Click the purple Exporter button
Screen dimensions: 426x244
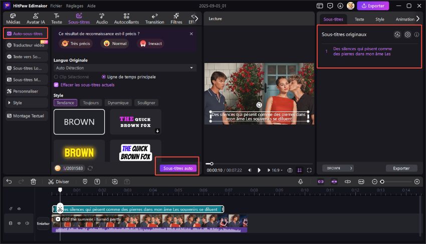click(x=372, y=6)
